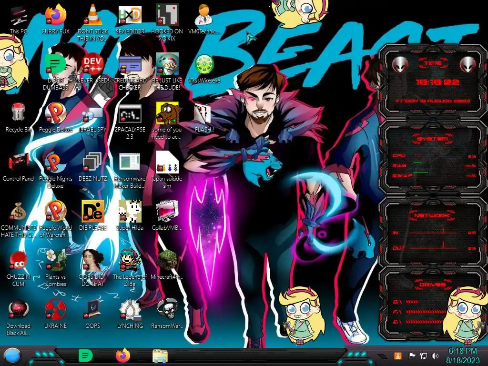The image size is (488, 366).
Task: Launch Ransomware Maker Builder icon
Action: click(130, 162)
